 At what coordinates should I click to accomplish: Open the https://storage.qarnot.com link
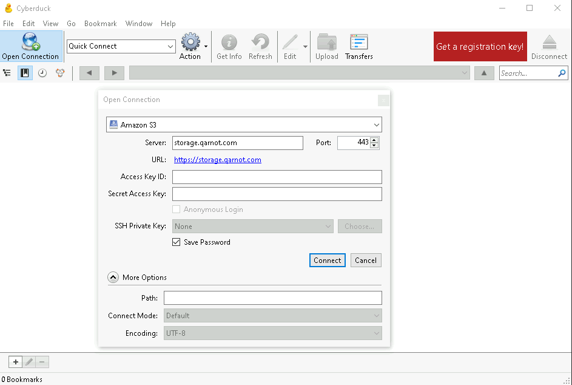click(x=217, y=160)
